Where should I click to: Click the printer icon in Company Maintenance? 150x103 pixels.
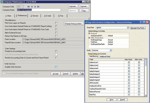tap(83, 74)
